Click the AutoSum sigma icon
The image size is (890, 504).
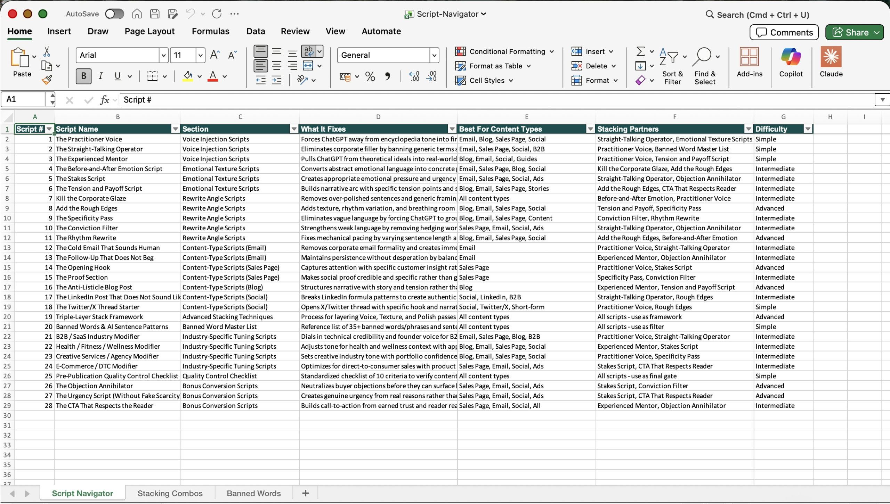click(640, 51)
